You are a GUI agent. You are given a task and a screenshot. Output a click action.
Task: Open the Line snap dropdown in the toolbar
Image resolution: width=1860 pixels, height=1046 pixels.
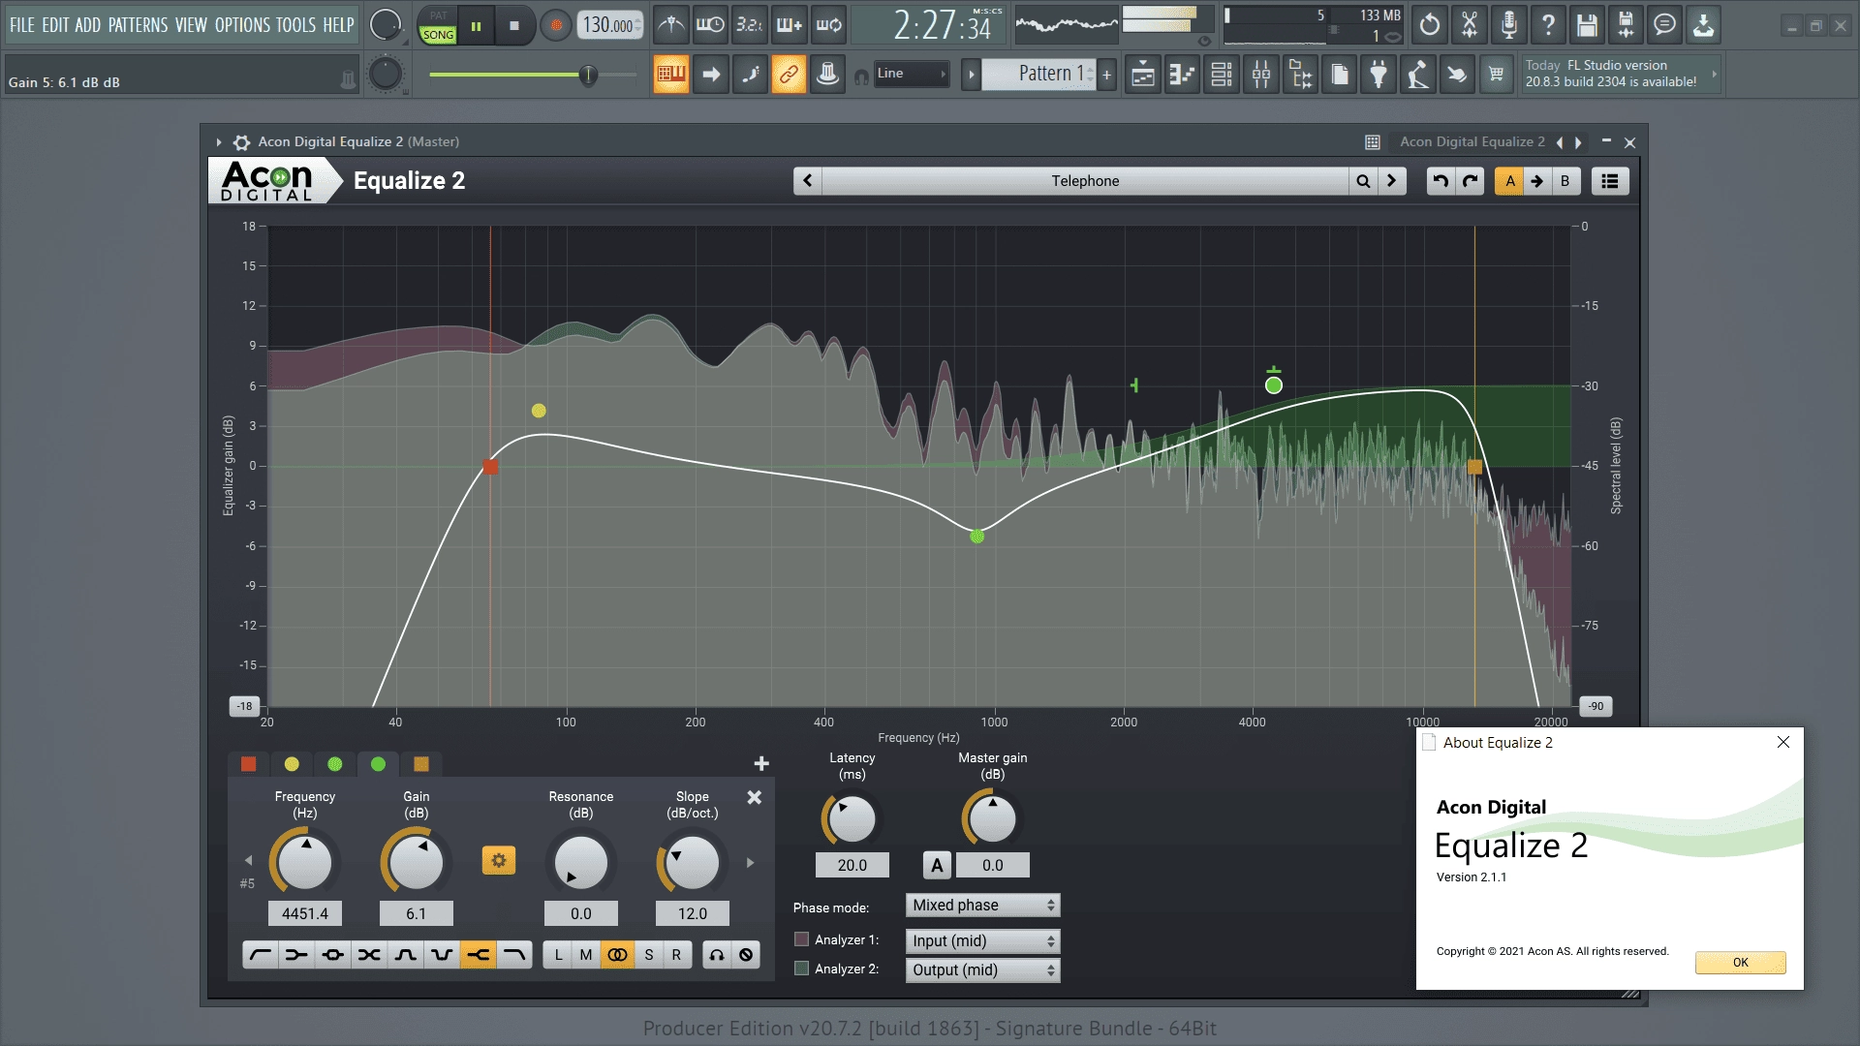pyautogui.click(x=911, y=74)
